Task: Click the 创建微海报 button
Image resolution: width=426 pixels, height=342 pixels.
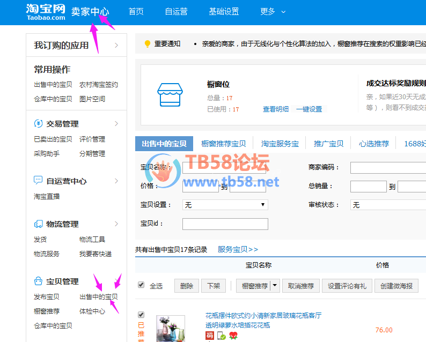Action: (x=396, y=286)
